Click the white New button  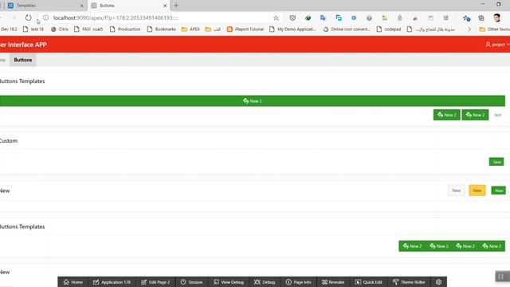pos(456,191)
